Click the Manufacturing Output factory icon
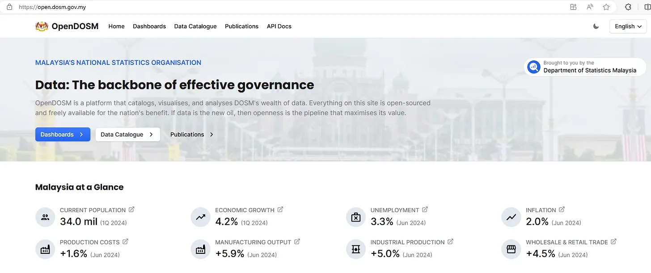This screenshot has height=273, width=651. pos(200,249)
